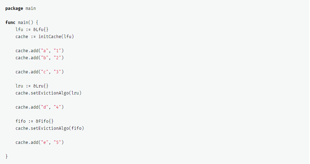Viewport: 310px width, 164px height.
Task: Click the string "c" argument
Action: [x=44, y=72]
